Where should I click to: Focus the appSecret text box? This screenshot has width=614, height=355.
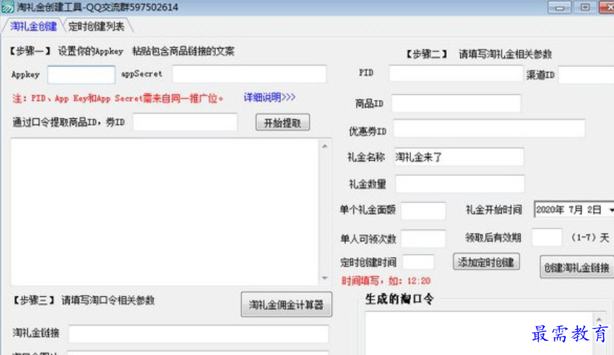point(249,74)
